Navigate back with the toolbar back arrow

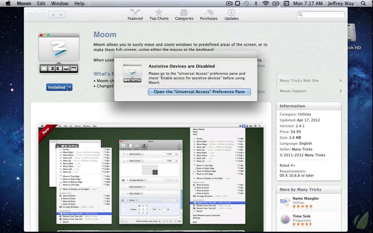coord(53,15)
